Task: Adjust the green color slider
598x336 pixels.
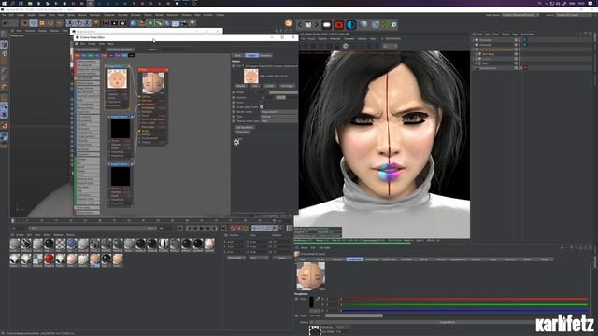Action: pos(464,305)
